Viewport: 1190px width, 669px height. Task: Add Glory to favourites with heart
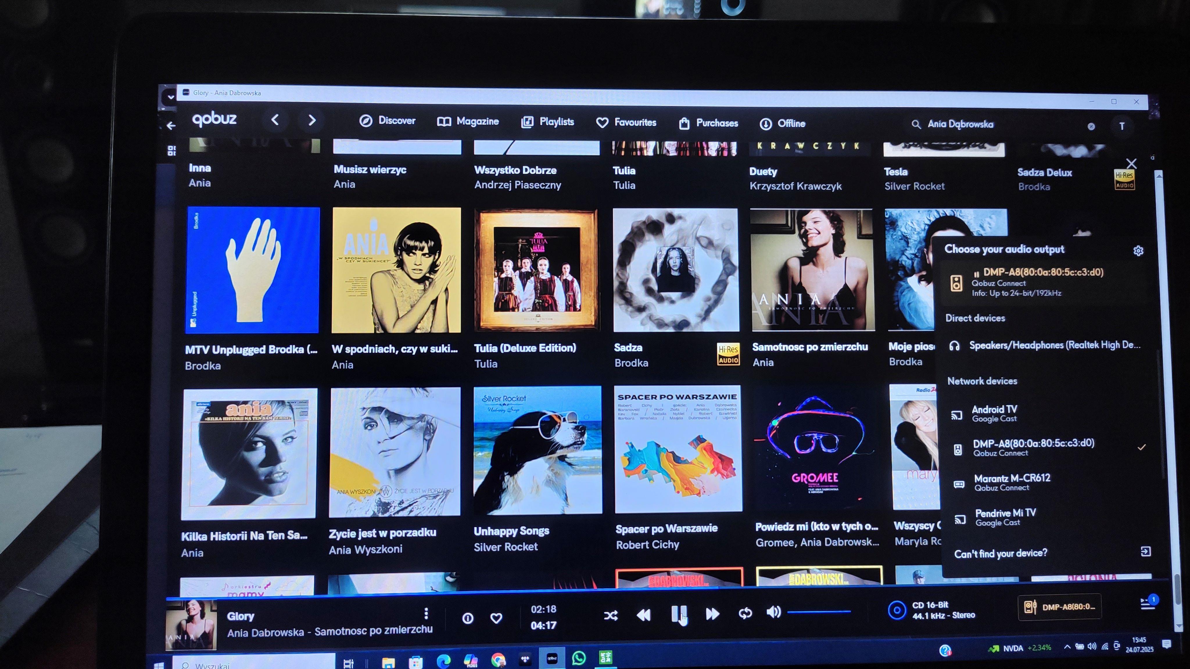496,618
